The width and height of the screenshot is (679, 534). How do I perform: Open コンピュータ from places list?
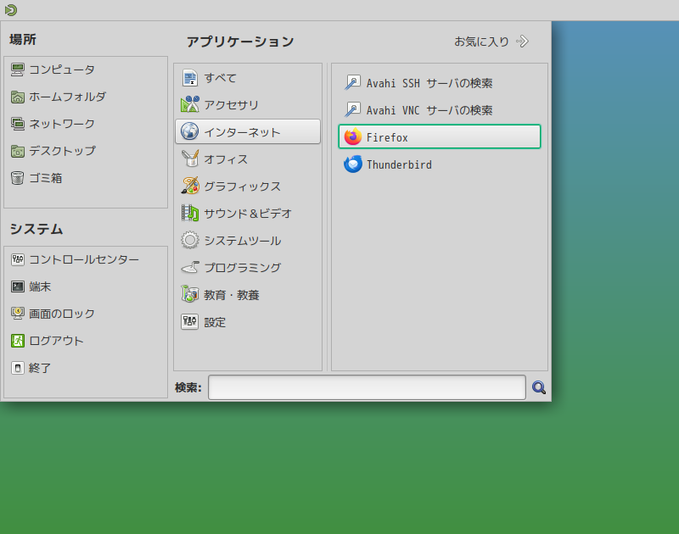(x=53, y=70)
